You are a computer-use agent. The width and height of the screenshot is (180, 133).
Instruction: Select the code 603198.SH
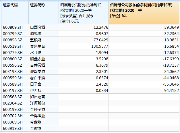[x=13, y=72]
